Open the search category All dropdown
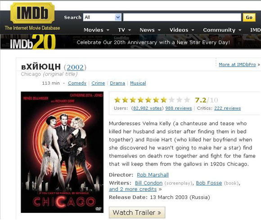 pyautogui.click(x=102, y=17)
